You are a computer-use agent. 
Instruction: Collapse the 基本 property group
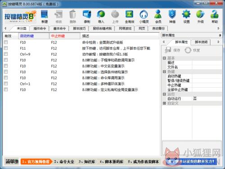pos(164,58)
